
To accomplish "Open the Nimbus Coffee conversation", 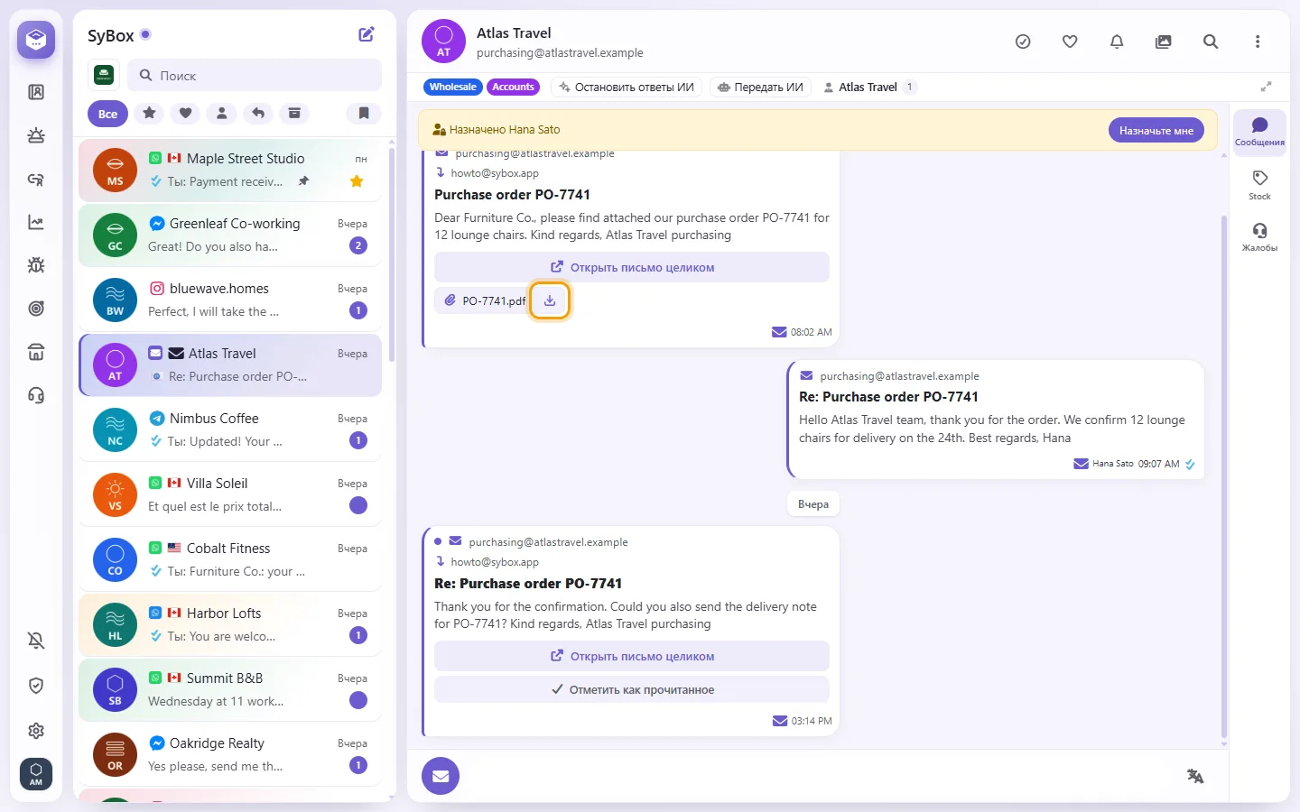I will pyautogui.click(x=230, y=429).
